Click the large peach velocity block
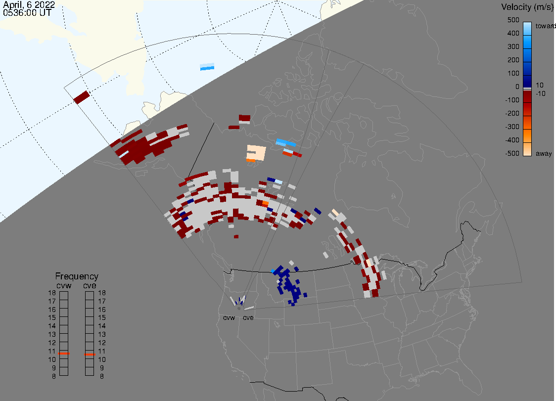Image resolution: width=556 pixels, height=401 pixels. (256, 152)
